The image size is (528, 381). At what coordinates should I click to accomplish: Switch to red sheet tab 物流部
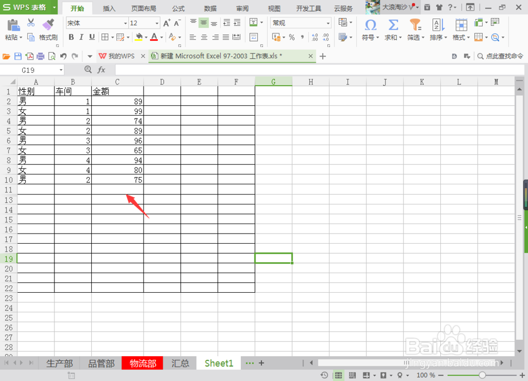pos(143,364)
